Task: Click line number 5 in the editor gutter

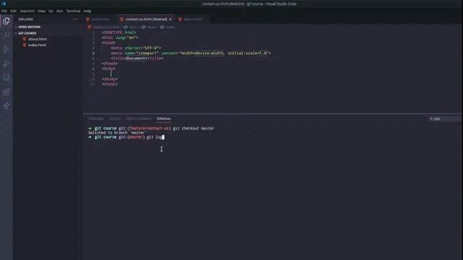Action: point(93,53)
